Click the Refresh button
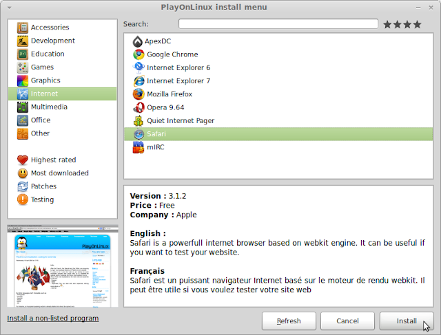The image size is (441, 335). point(289,321)
